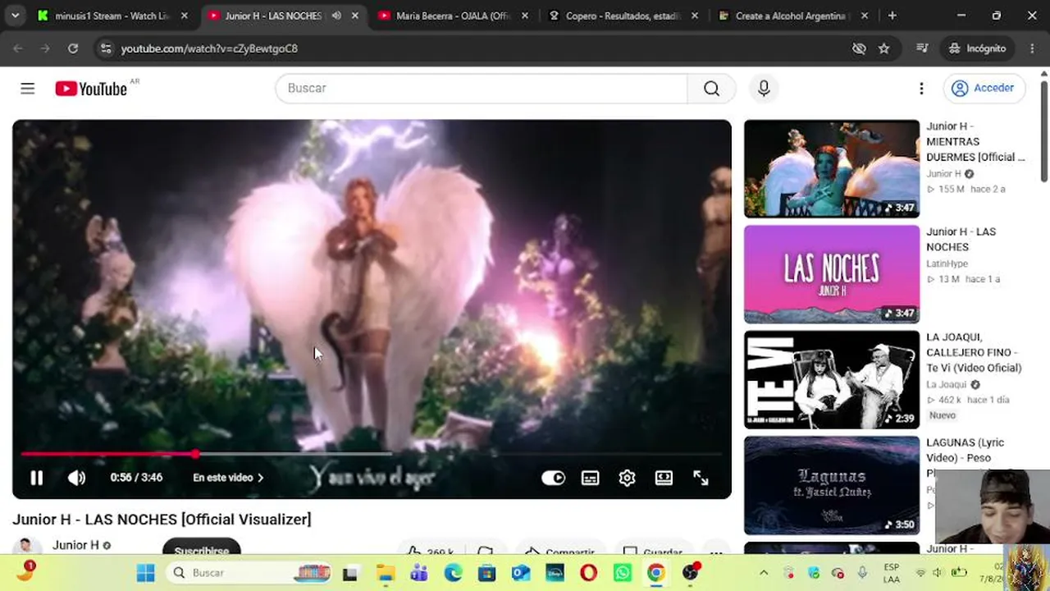Open Opera browser from the taskbar

coord(588,573)
